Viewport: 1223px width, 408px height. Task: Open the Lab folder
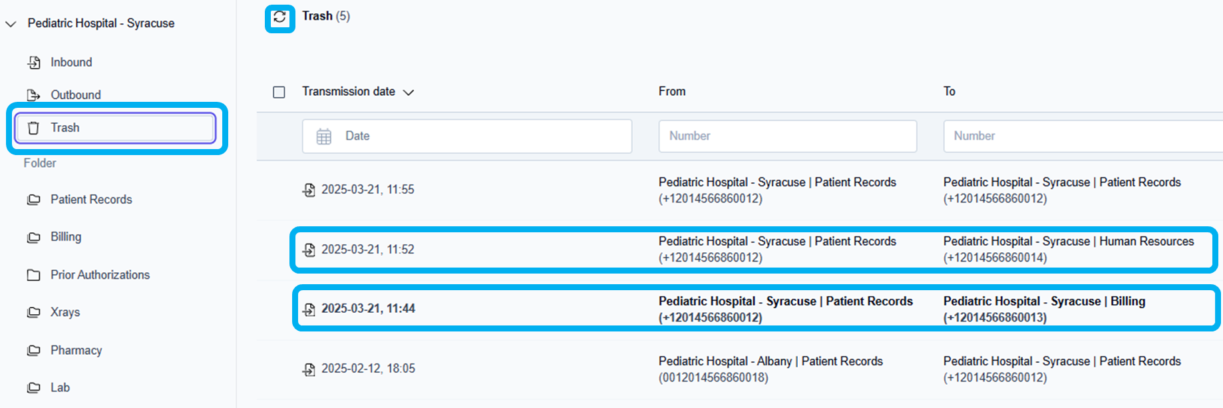[x=60, y=388]
